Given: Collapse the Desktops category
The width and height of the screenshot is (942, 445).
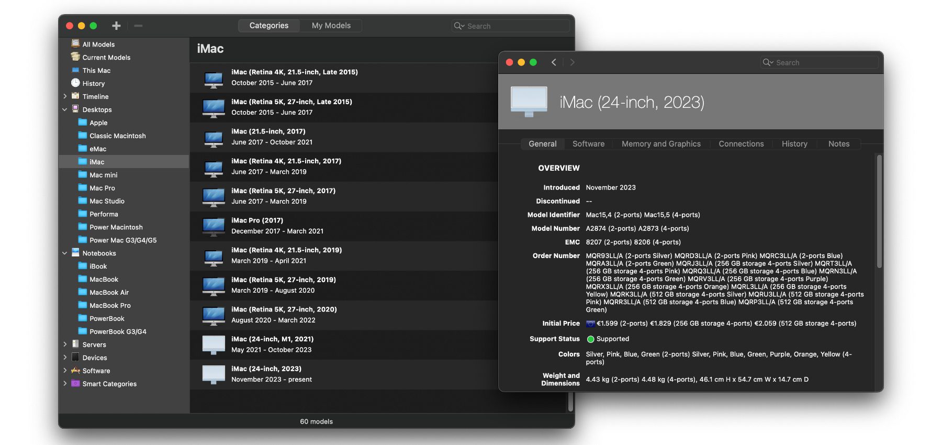Looking at the screenshot, I should click(65, 109).
